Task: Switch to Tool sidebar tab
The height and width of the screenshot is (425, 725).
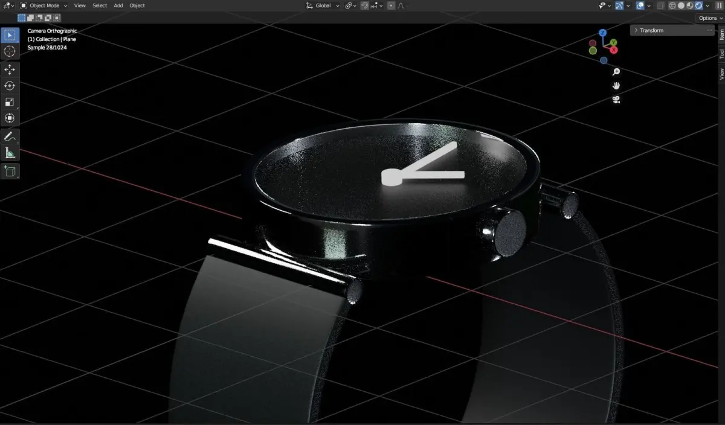Action: pos(721,54)
